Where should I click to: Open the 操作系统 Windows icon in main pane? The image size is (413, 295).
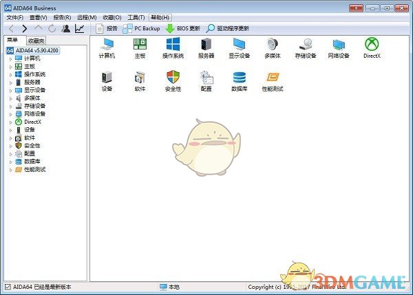[x=173, y=48]
